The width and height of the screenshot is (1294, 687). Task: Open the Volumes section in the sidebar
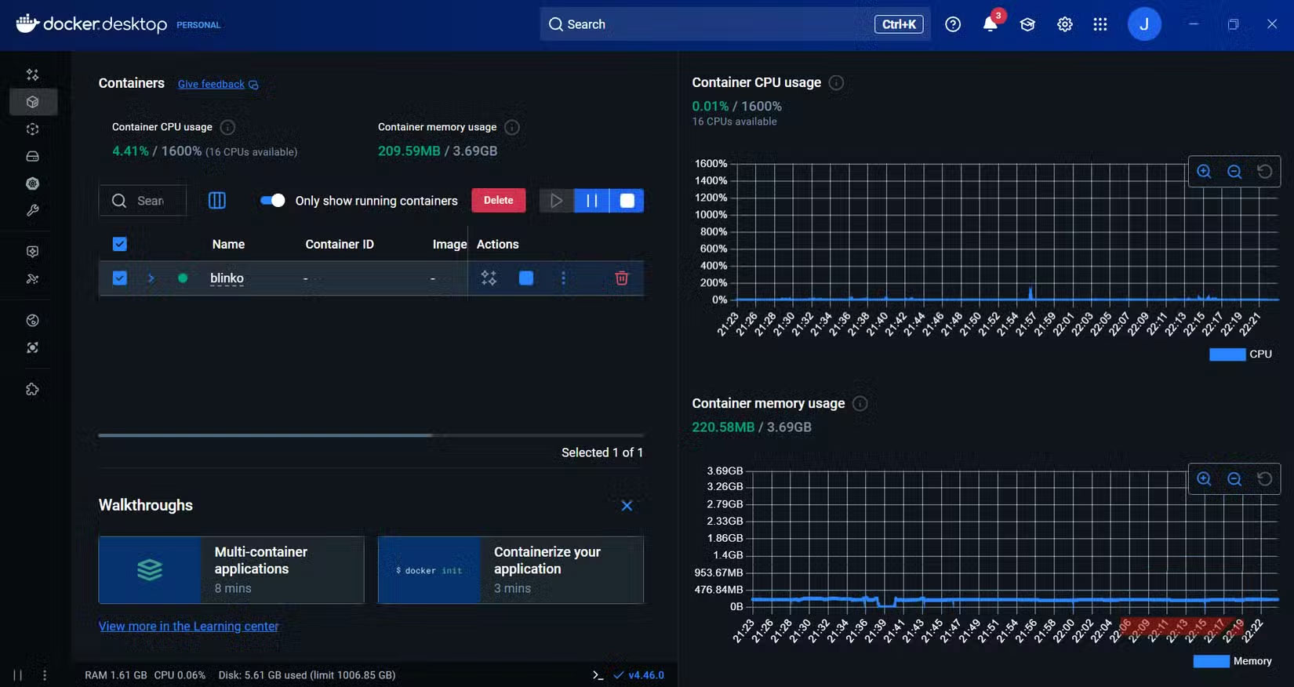(x=32, y=156)
